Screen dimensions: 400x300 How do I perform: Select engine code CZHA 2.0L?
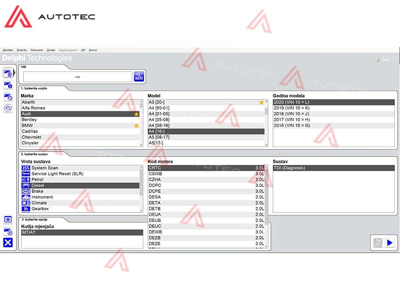(x=206, y=179)
